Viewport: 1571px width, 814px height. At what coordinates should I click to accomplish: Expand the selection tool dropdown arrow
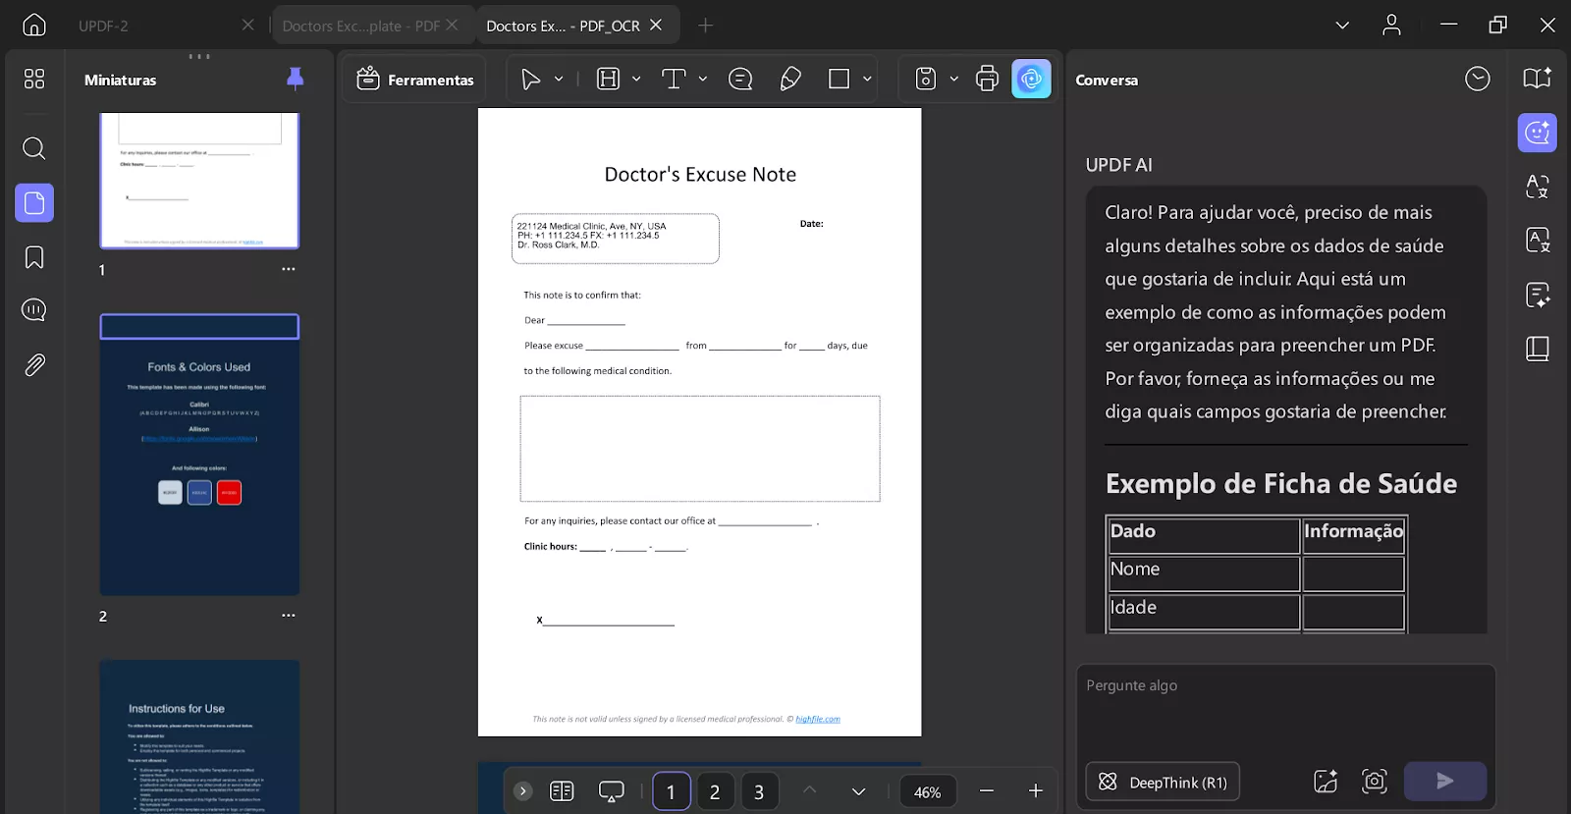click(x=559, y=79)
